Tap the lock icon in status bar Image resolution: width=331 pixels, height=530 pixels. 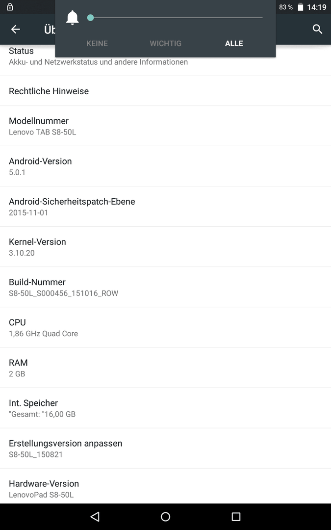[x=10, y=7]
